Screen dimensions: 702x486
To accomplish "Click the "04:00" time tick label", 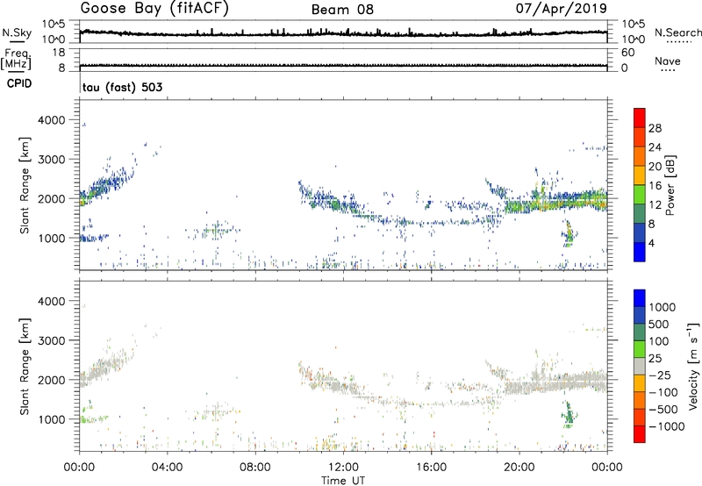I will click(167, 468).
